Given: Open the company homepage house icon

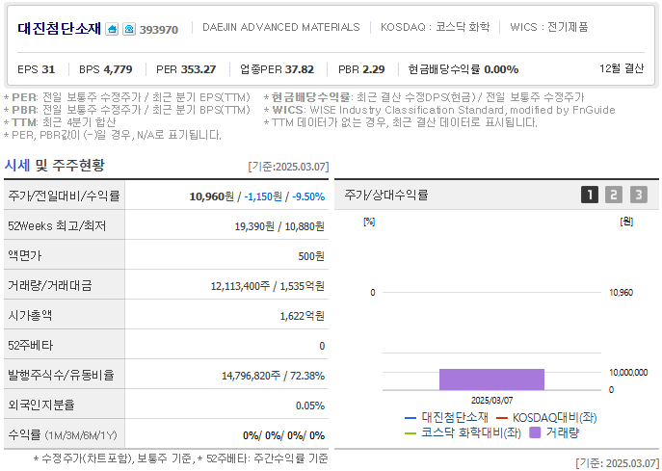Looking at the screenshot, I should point(112,29).
